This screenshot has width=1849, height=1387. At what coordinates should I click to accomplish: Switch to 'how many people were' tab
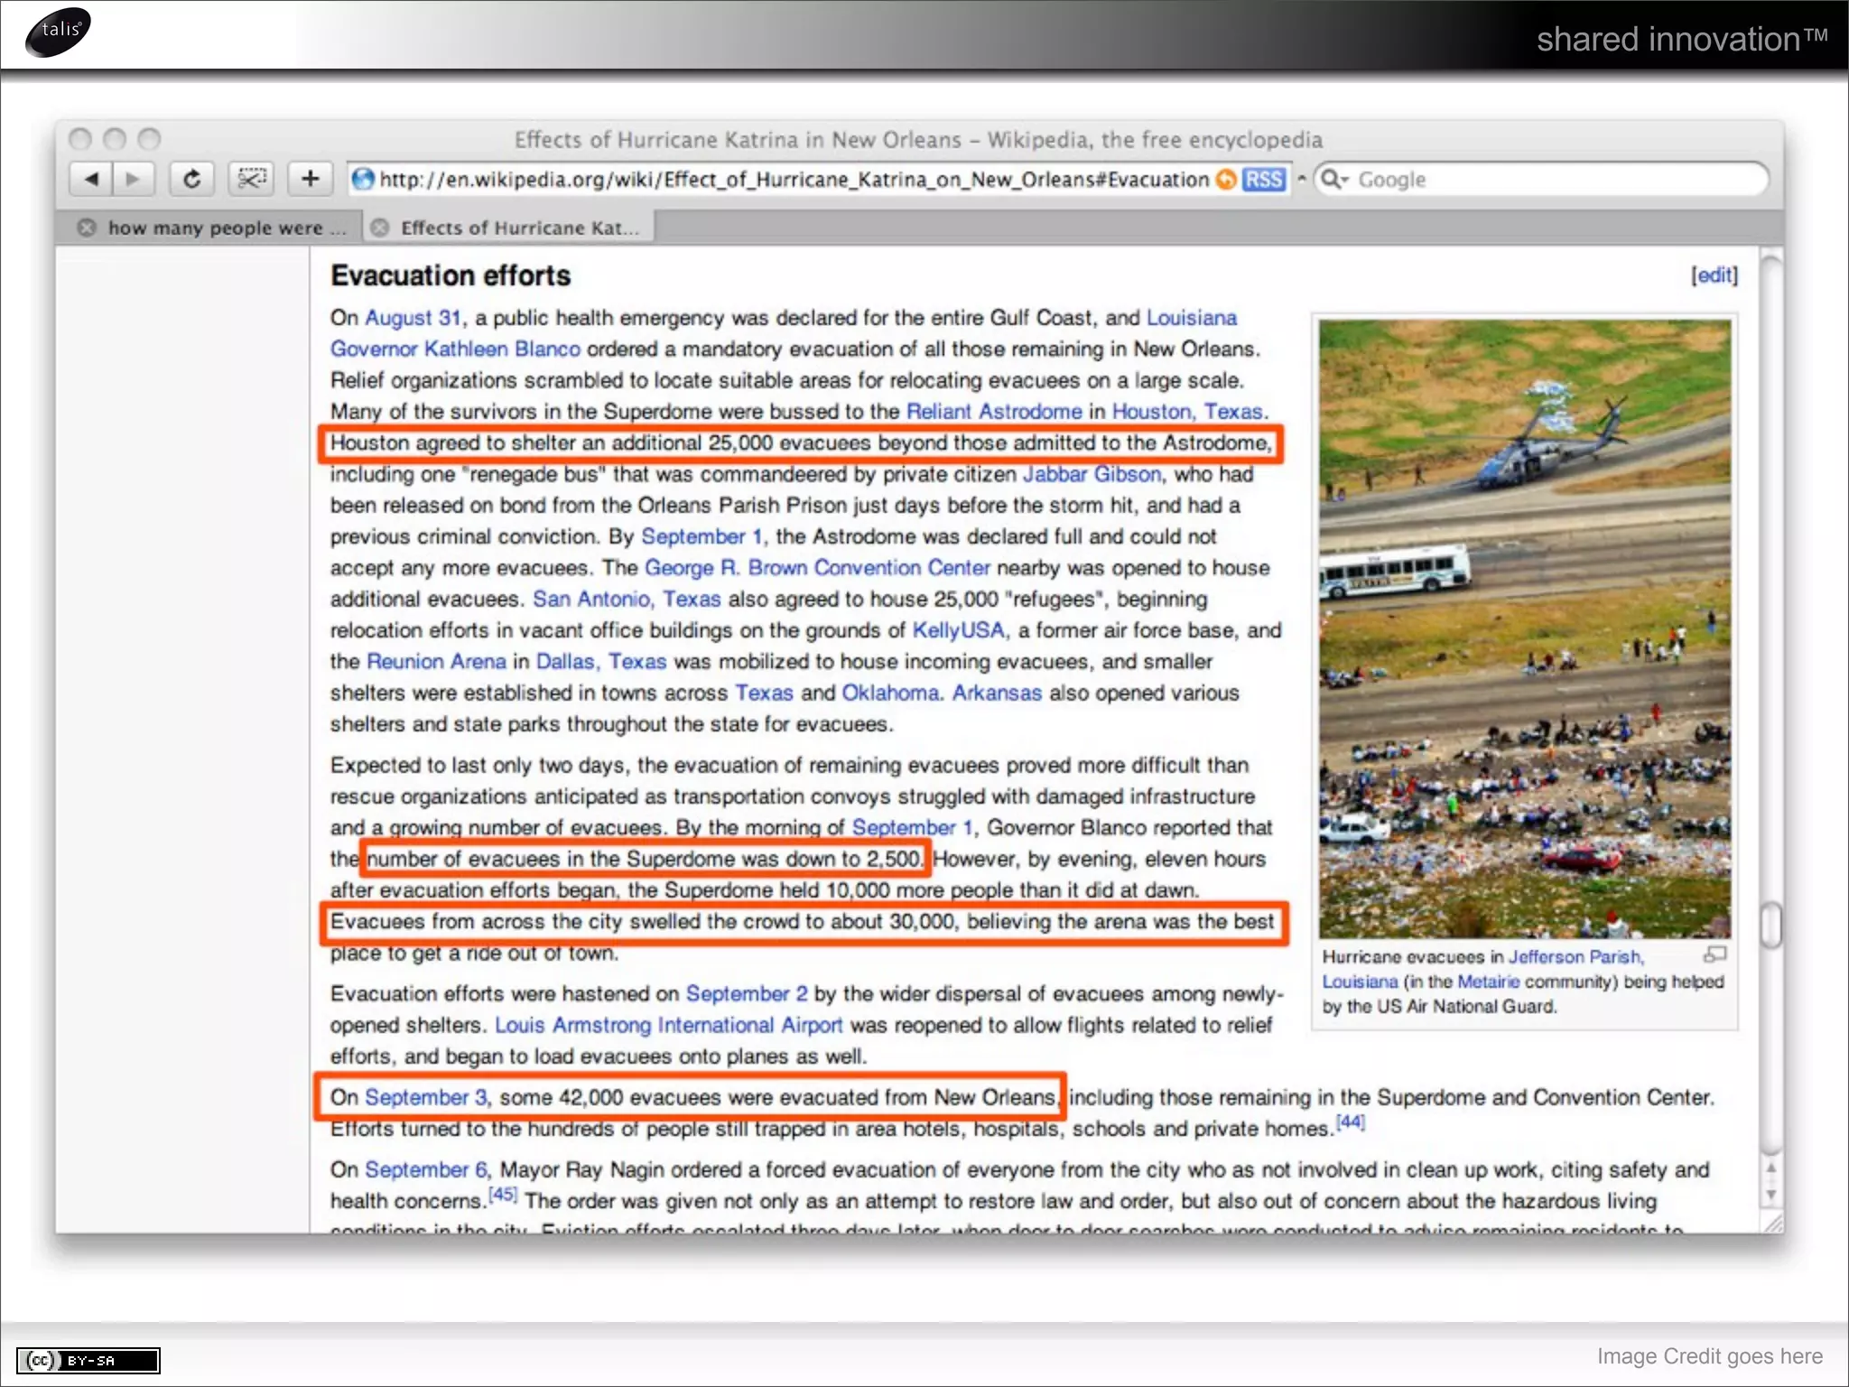pyautogui.click(x=226, y=228)
